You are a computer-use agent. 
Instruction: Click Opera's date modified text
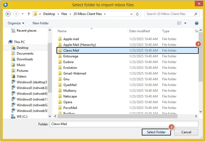coord(143,102)
